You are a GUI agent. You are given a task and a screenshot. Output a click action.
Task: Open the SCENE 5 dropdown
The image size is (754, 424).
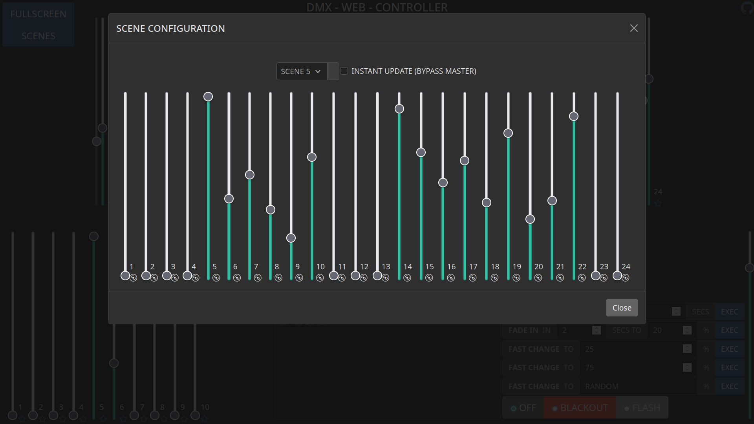tap(301, 71)
